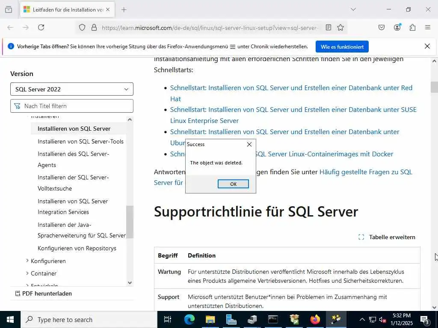This screenshot has width=438, height=328.
Task: Click the sidebar scrollbar thumb
Action: tap(130, 222)
